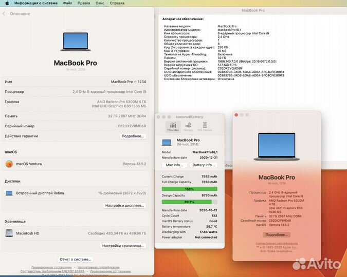This screenshot has height=277, width=347.
Task: Click the macOS Battery status Good value
Action: coord(213,221)
